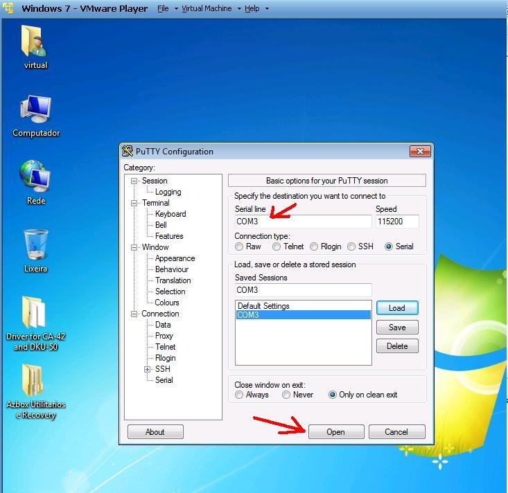Select Serial category in tree
This screenshot has height=493, width=508.
[164, 380]
